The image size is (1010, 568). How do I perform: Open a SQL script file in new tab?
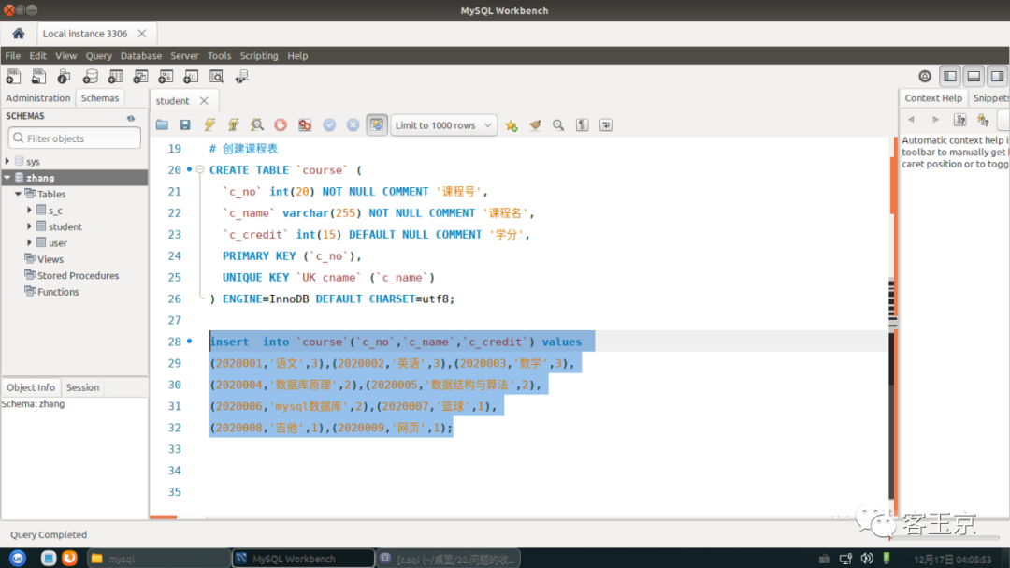coord(38,77)
